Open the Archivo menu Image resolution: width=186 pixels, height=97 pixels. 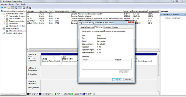coord(4,4)
